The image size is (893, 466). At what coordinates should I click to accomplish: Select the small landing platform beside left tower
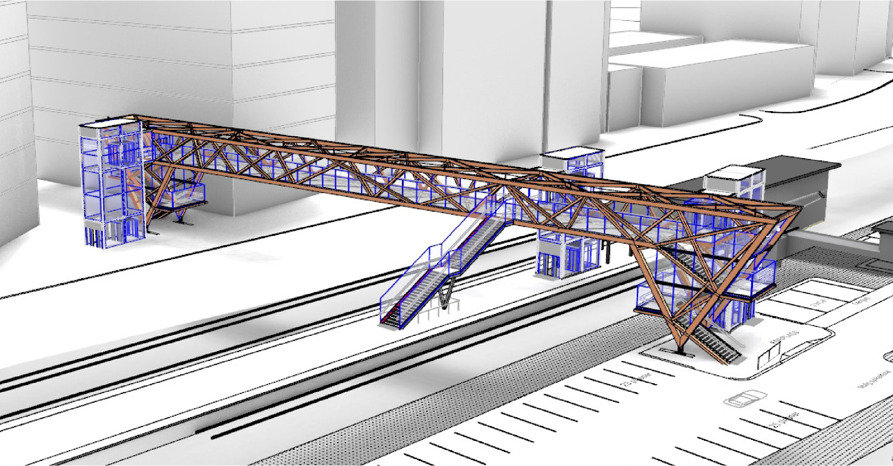pos(184,198)
